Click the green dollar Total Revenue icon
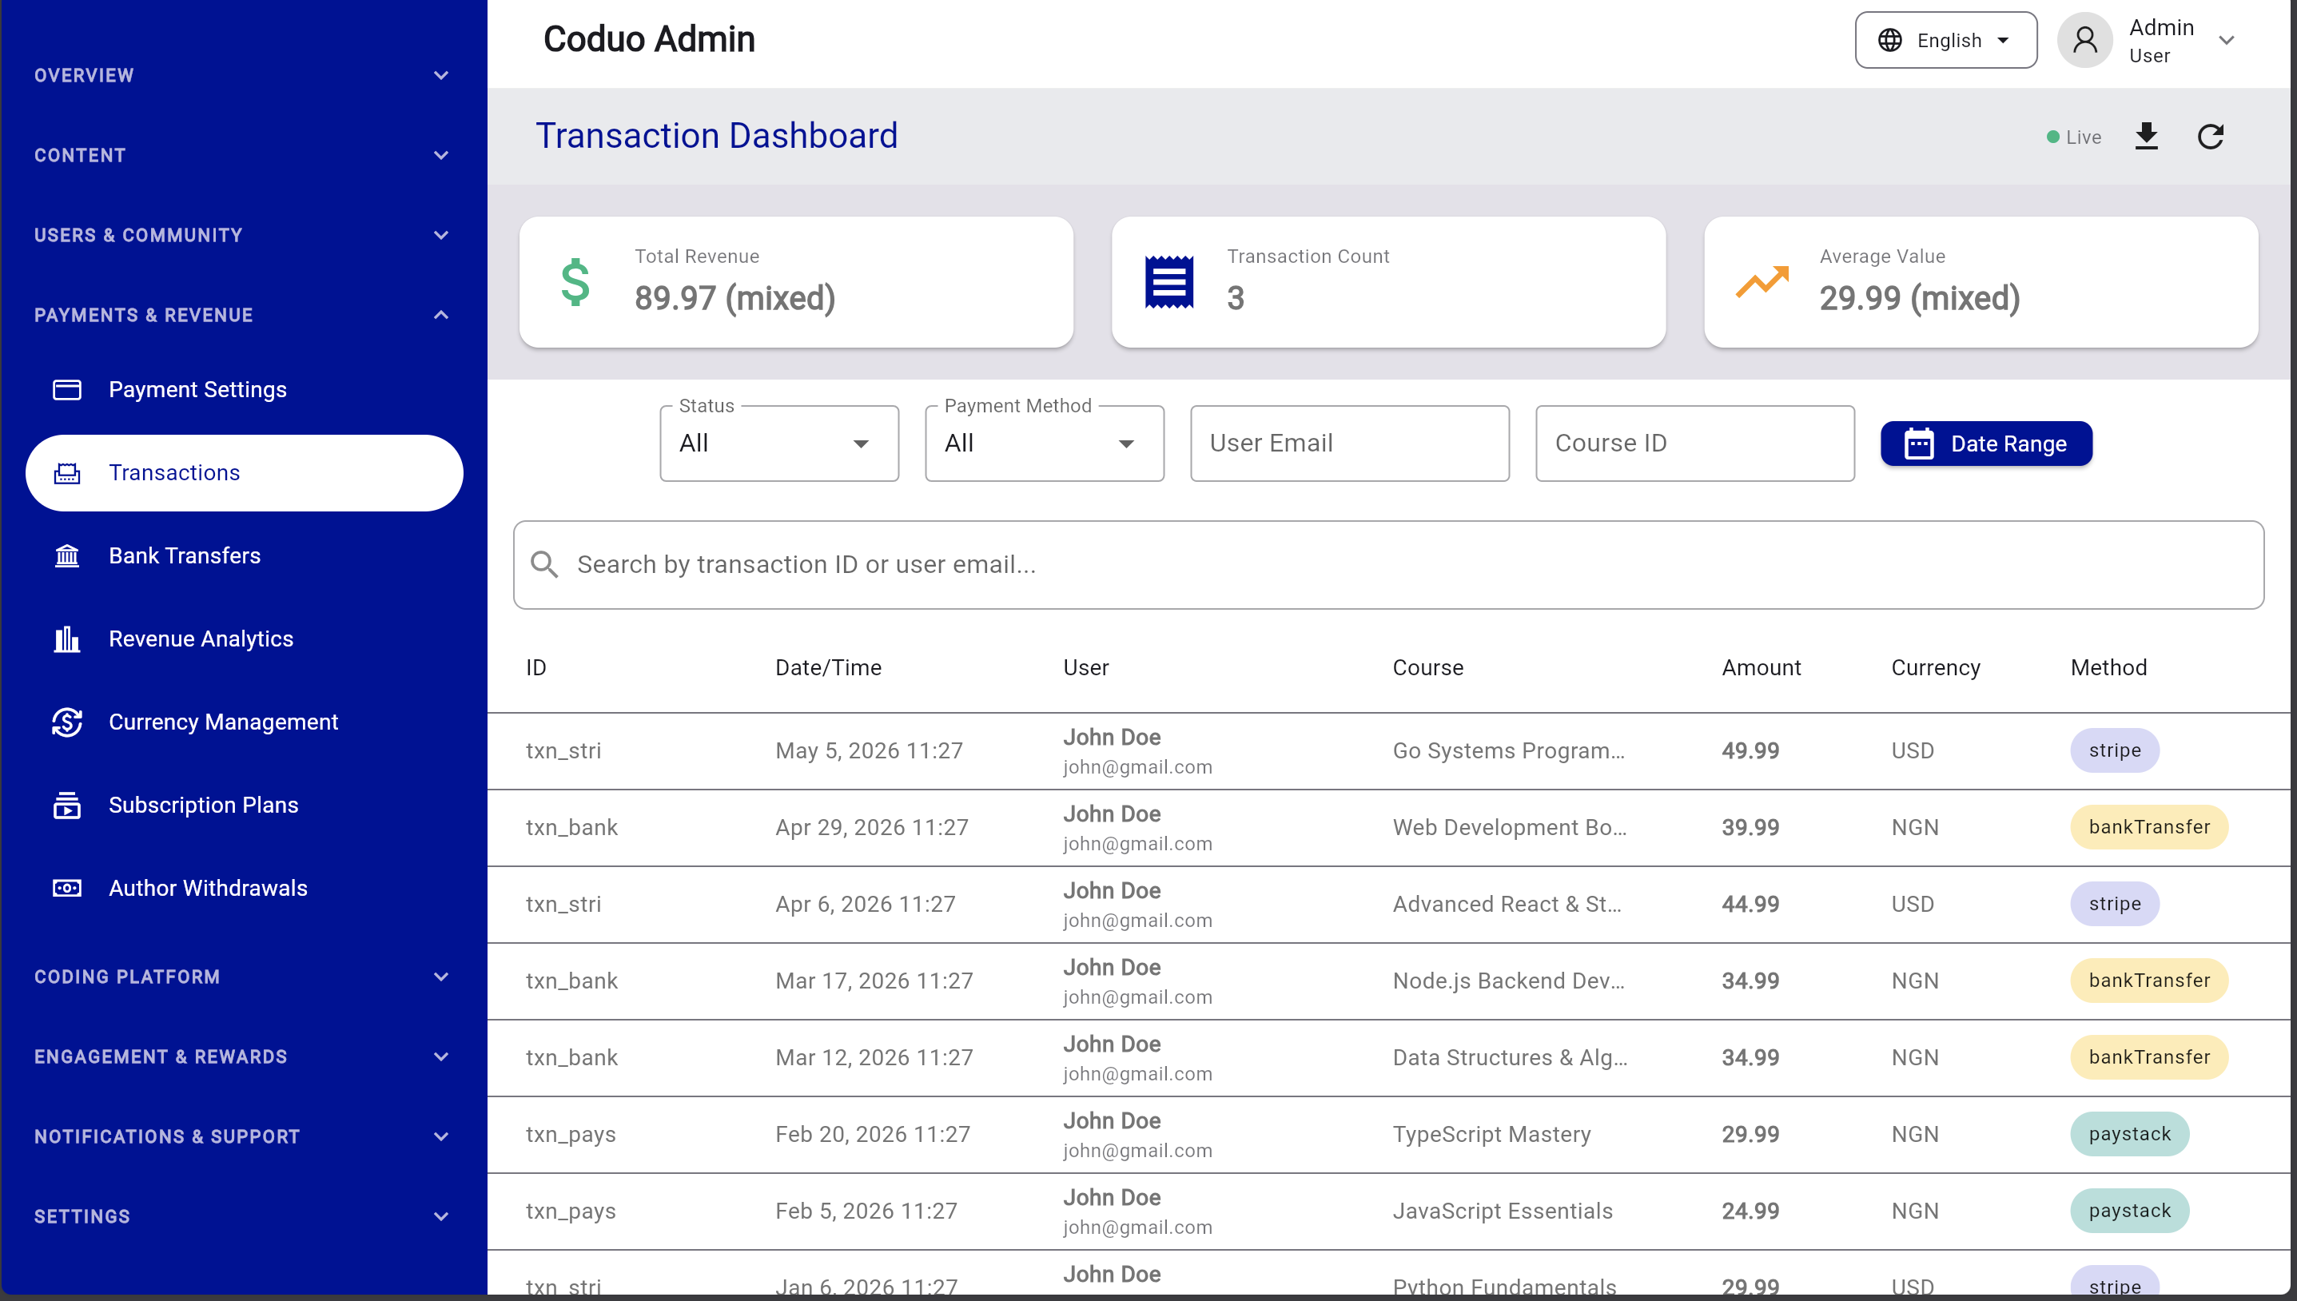The image size is (2297, 1301). click(575, 282)
